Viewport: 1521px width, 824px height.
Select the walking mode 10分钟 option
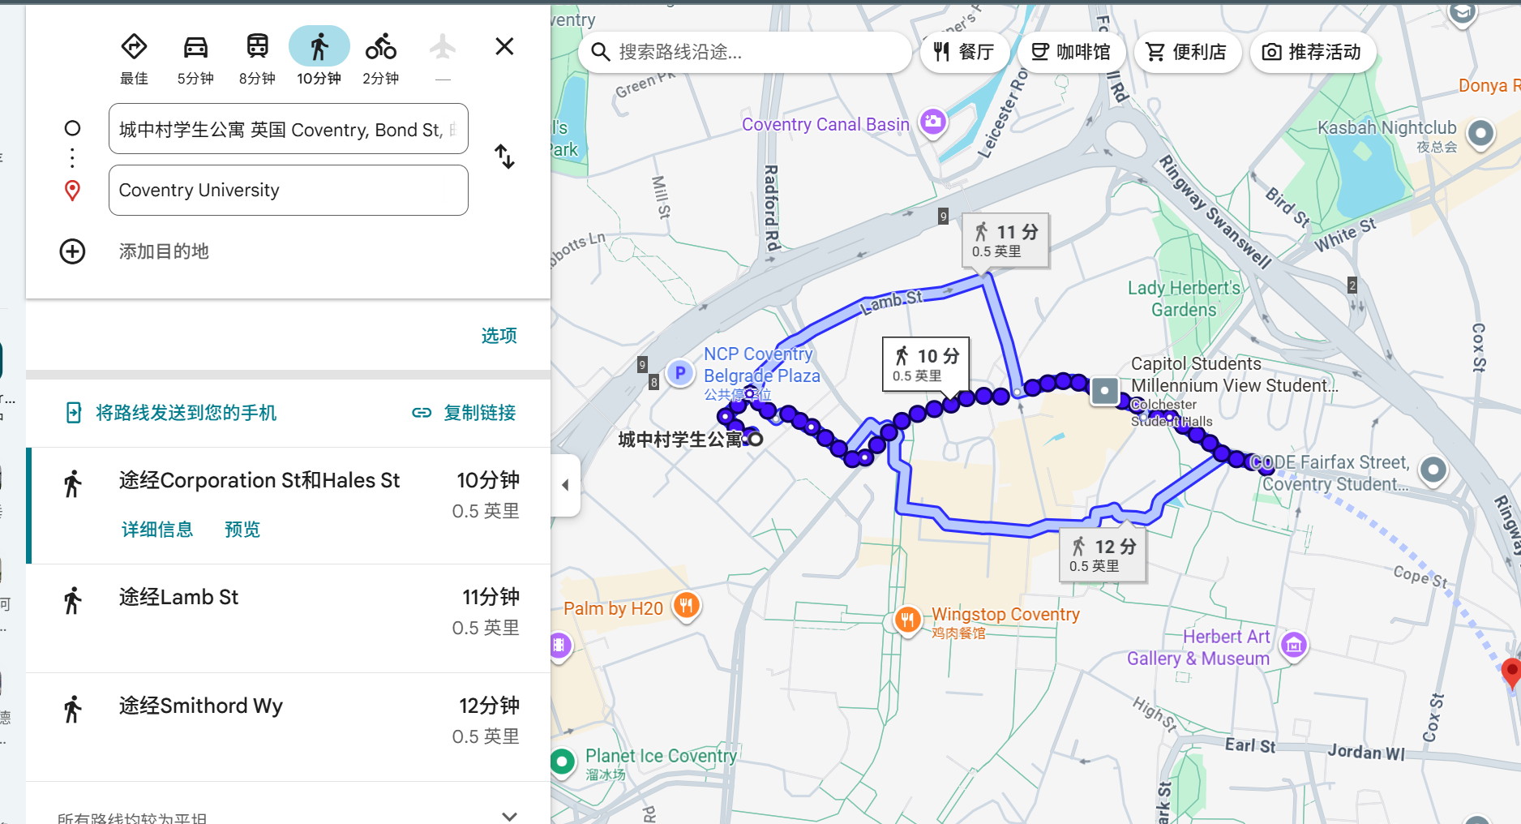pos(319,56)
